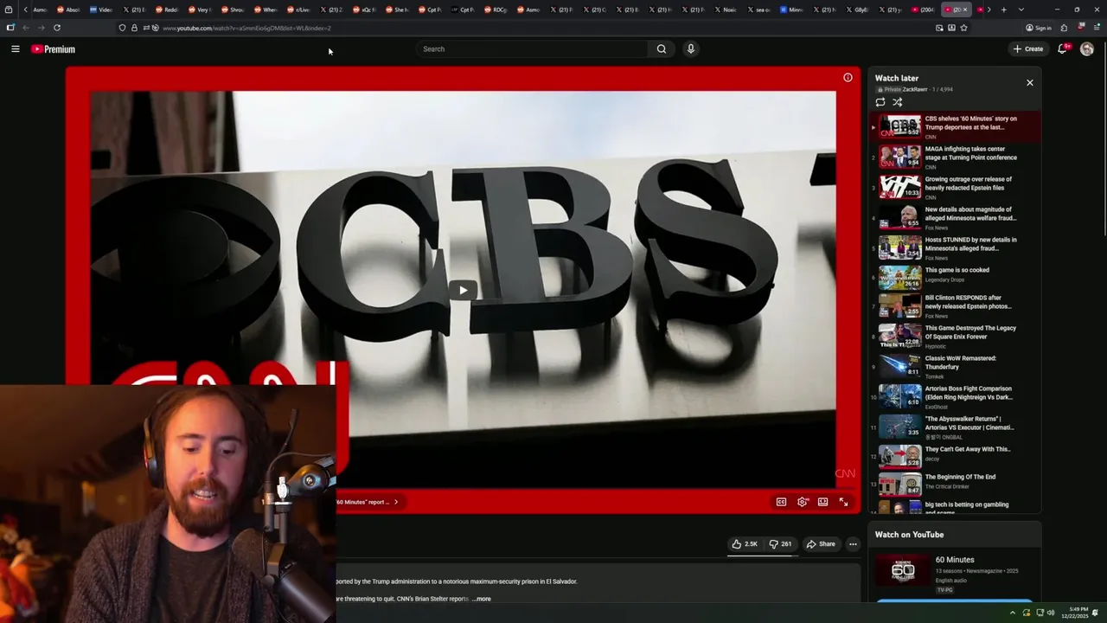The image size is (1107, 623).
Task: Open the taskbar clock showing 5:49 PM
Action: point(1075,613)
